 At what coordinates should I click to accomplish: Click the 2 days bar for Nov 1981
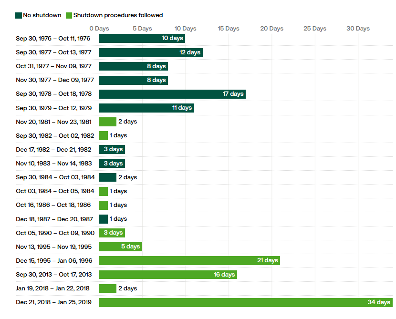108,122
